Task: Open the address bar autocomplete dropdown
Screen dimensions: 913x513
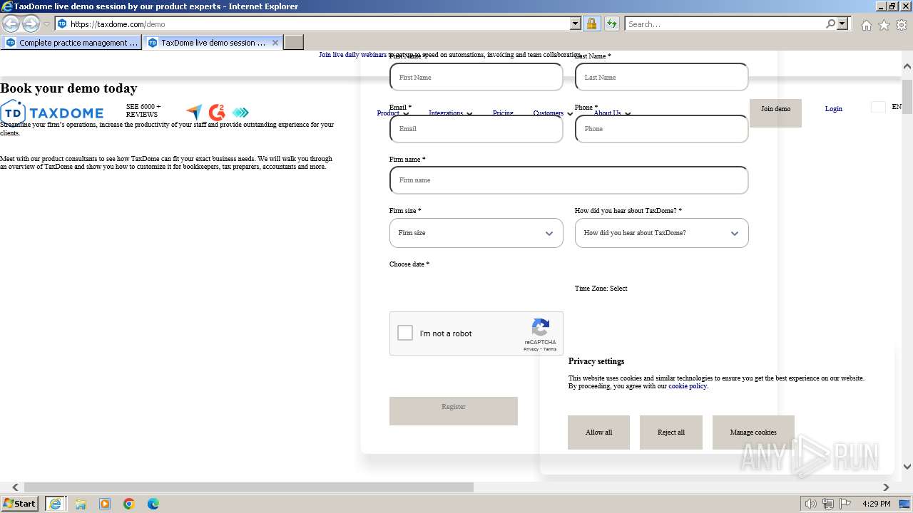Action: tap(576, 24)
